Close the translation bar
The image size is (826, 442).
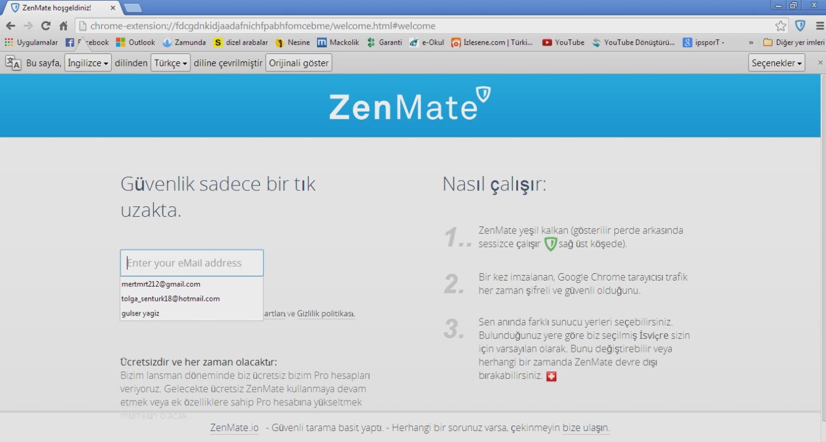pyautogui.click(x=819, y=63)
